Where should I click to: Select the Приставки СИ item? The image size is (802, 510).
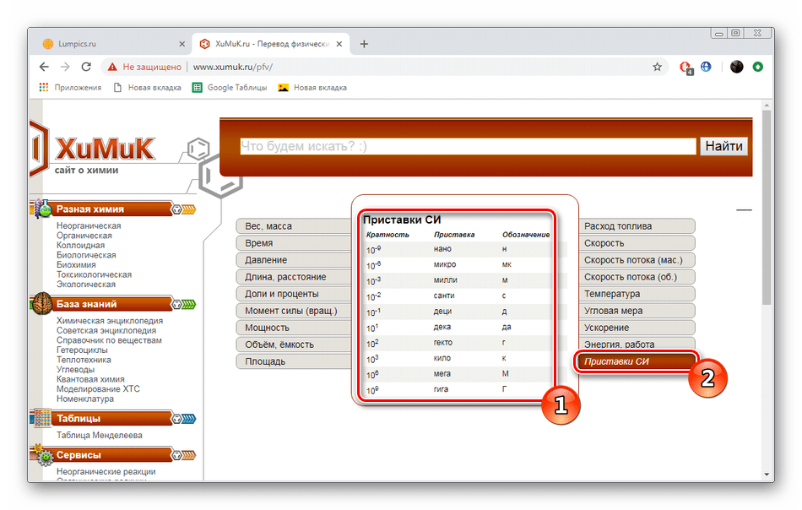pyautogui.click(x=636, y=361)
